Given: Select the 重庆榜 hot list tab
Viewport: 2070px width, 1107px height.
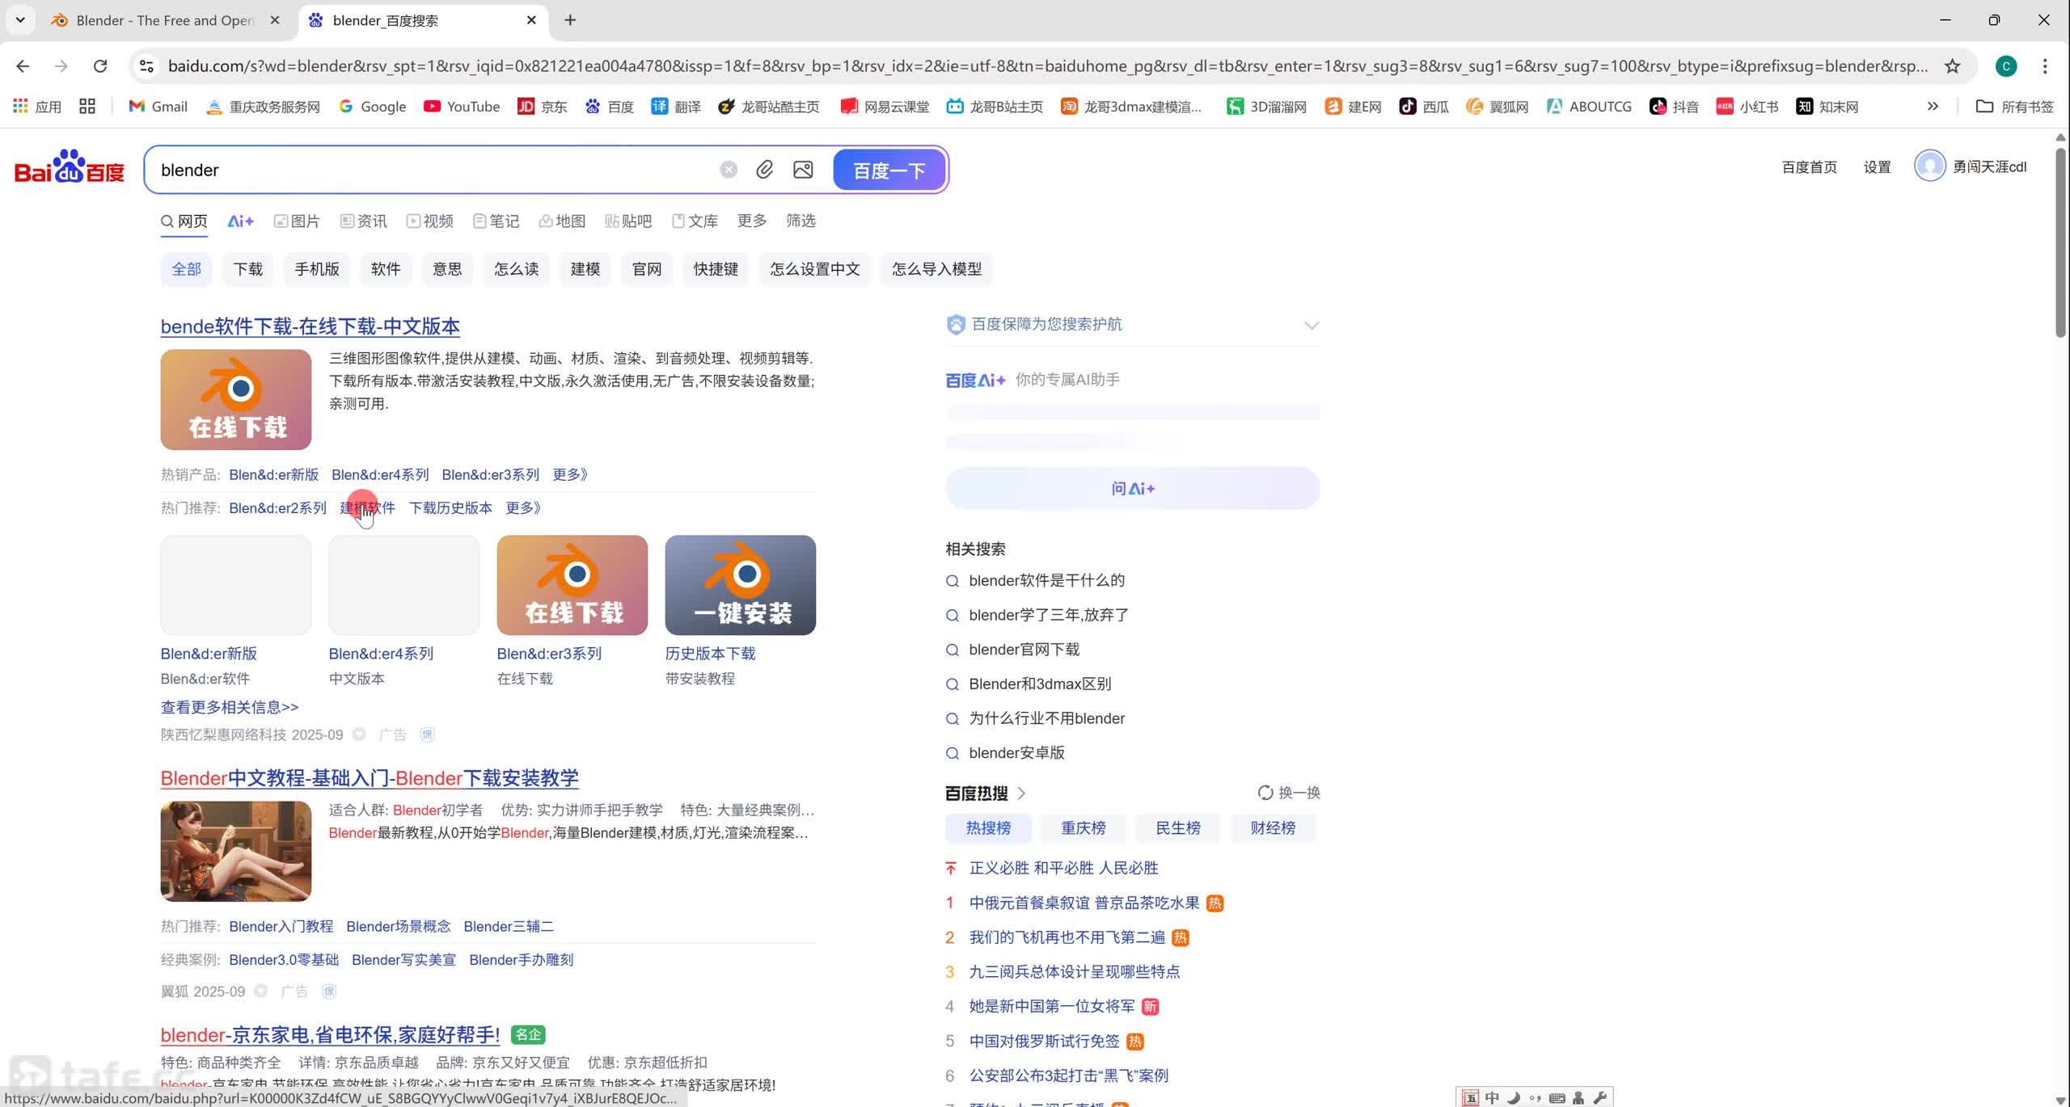Looking at the screenshot, I should coord(1083,828).
